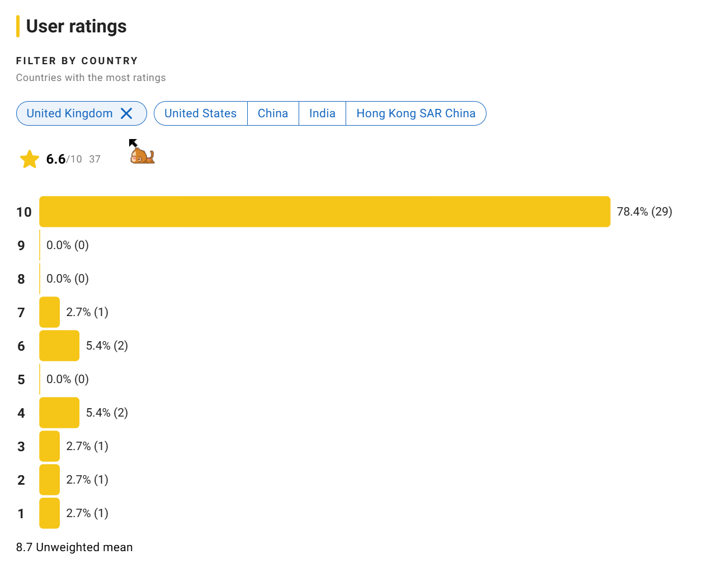The width and height of the screenshot is (713, 564).
Task: Filter ratings by Hong Kong SAR China
Action: pos(416,113)
